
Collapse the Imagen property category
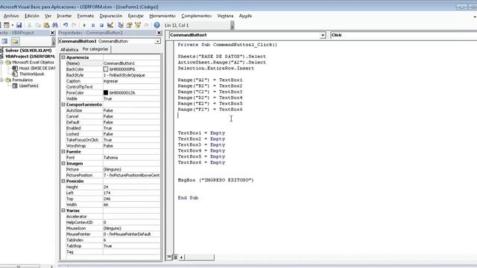[63, 164]
